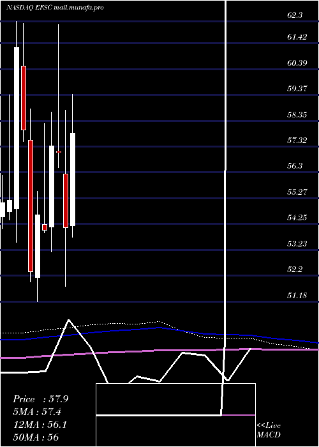Click the 58.35 price axis label

(297, 114)
